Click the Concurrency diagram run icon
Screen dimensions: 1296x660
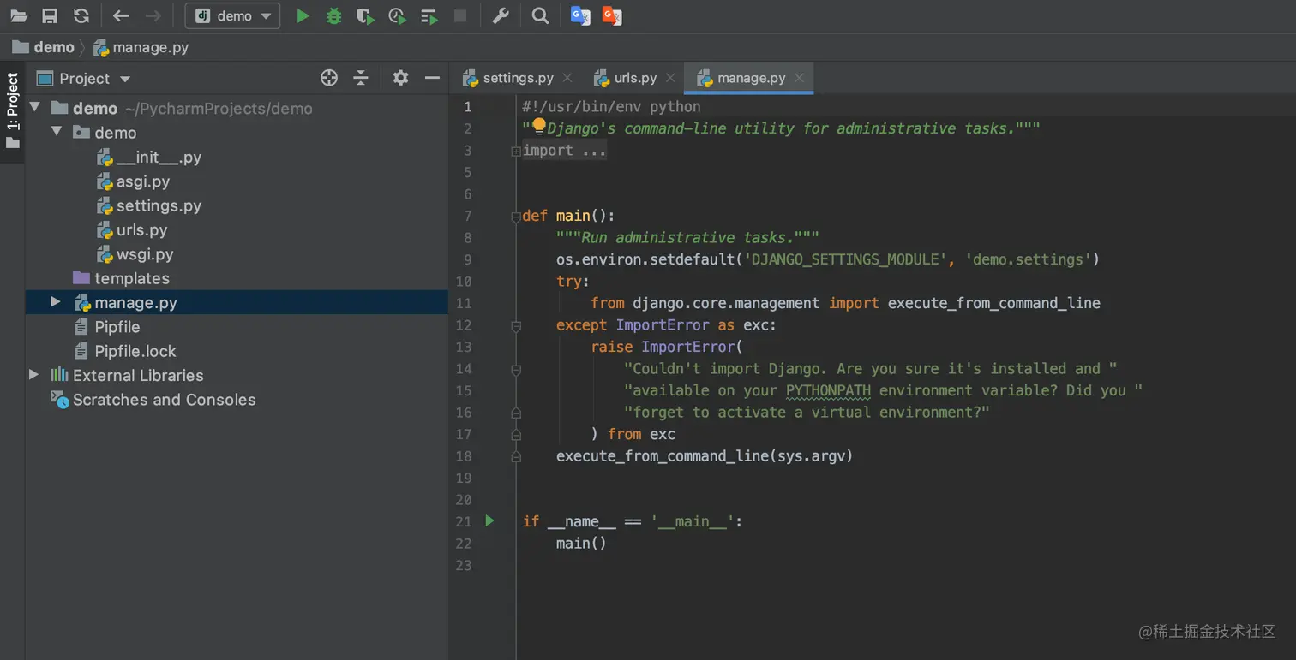(x=429, y=15)
